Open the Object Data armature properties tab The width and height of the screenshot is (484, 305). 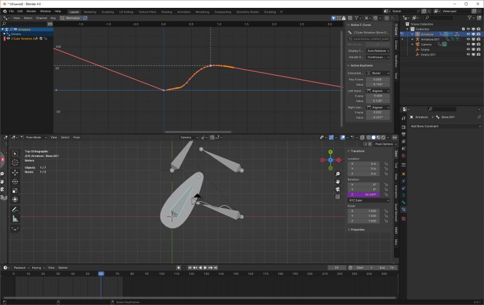(404, 195)
